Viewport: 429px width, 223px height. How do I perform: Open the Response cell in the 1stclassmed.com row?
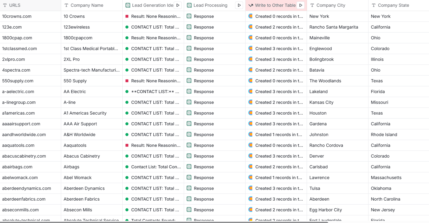coord(215,49)
